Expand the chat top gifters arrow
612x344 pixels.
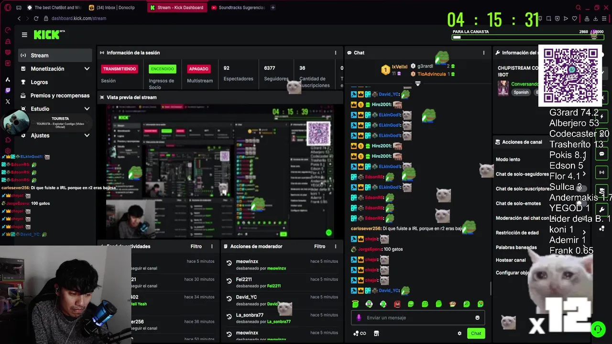tap(417, 84)
